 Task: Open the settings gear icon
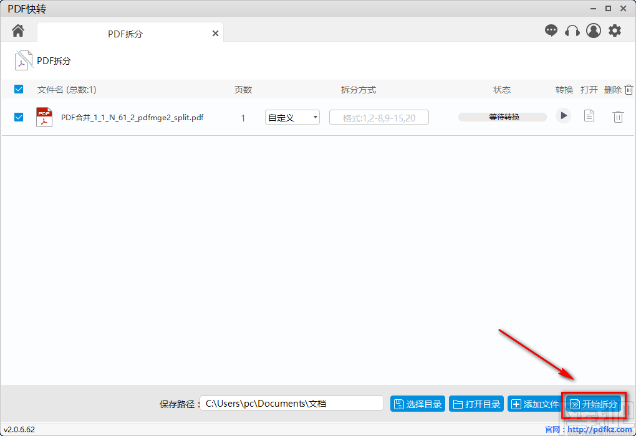coord(615,30)
